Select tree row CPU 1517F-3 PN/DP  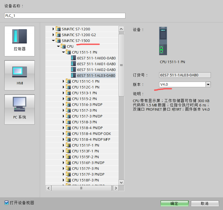82,174
